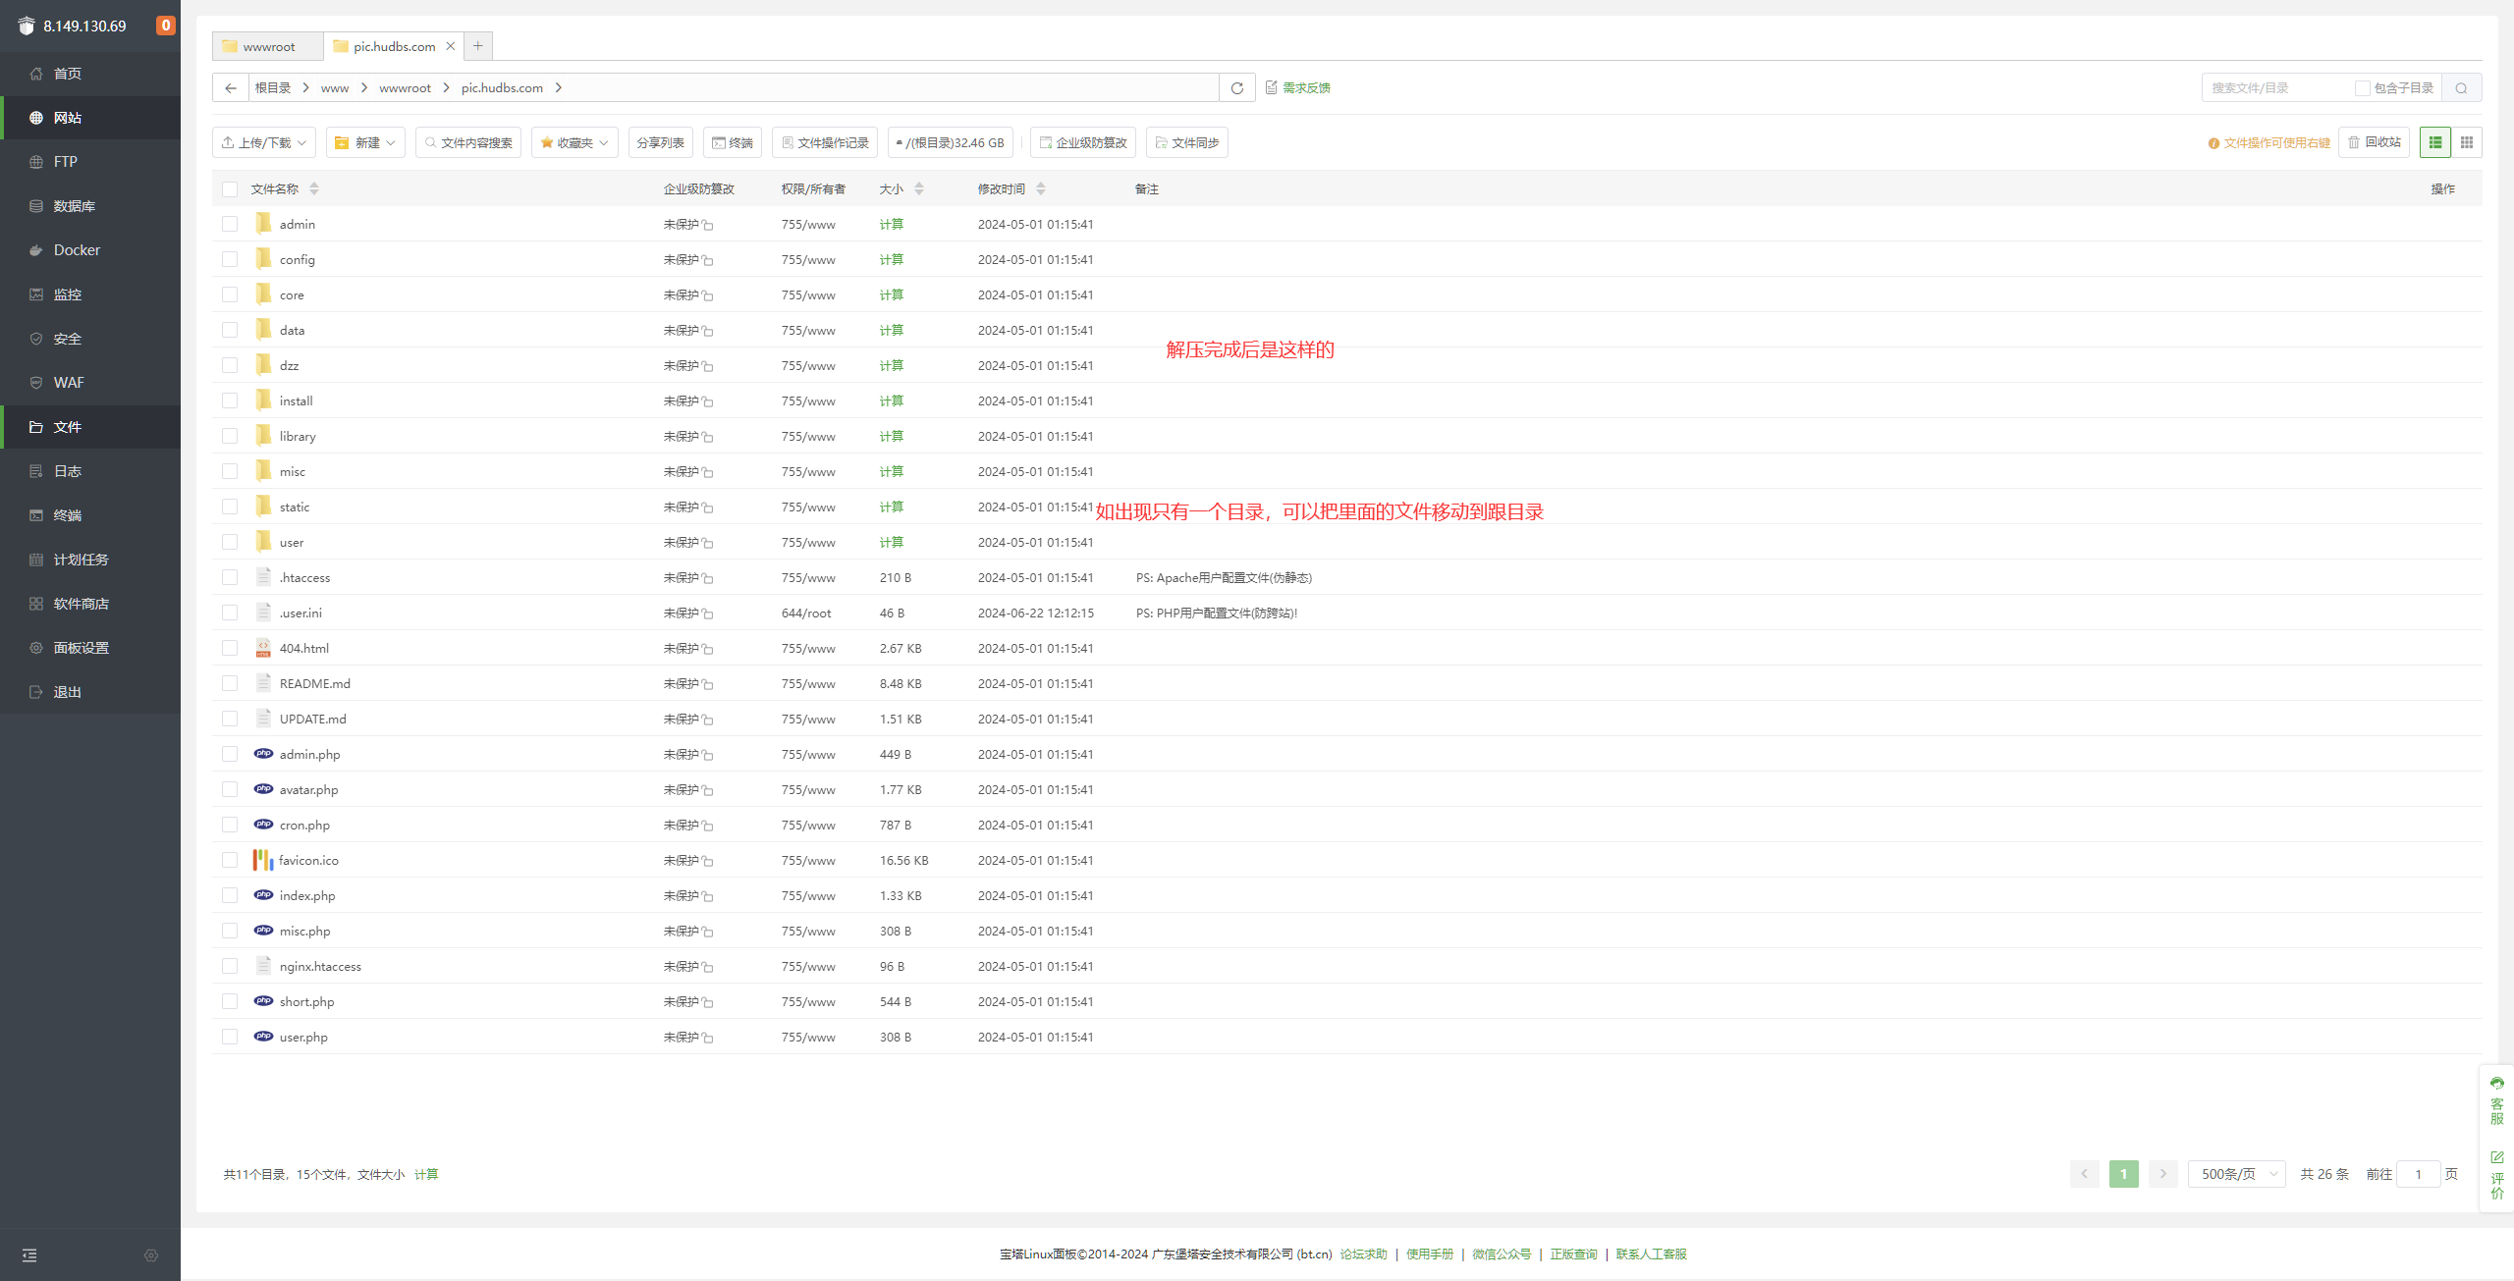Screen dimensions: 2514x1281
Task: Open 数据库 in the sidebar
Action: coord(74,206)
